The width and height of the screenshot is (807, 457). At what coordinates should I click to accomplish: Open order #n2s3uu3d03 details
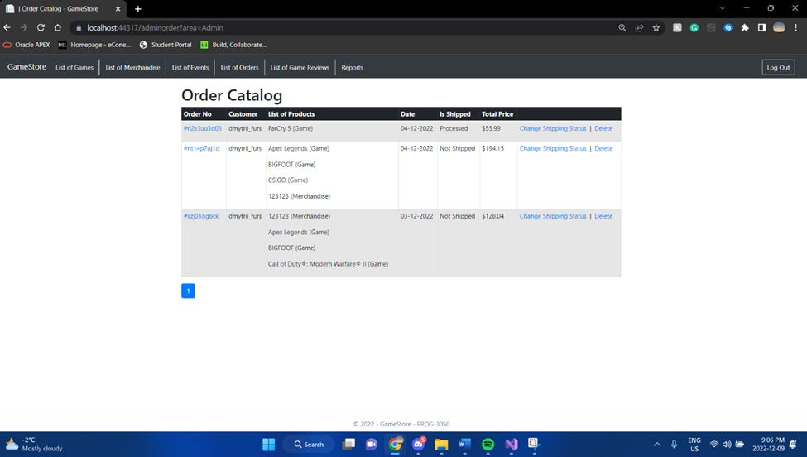coord(203,128)
